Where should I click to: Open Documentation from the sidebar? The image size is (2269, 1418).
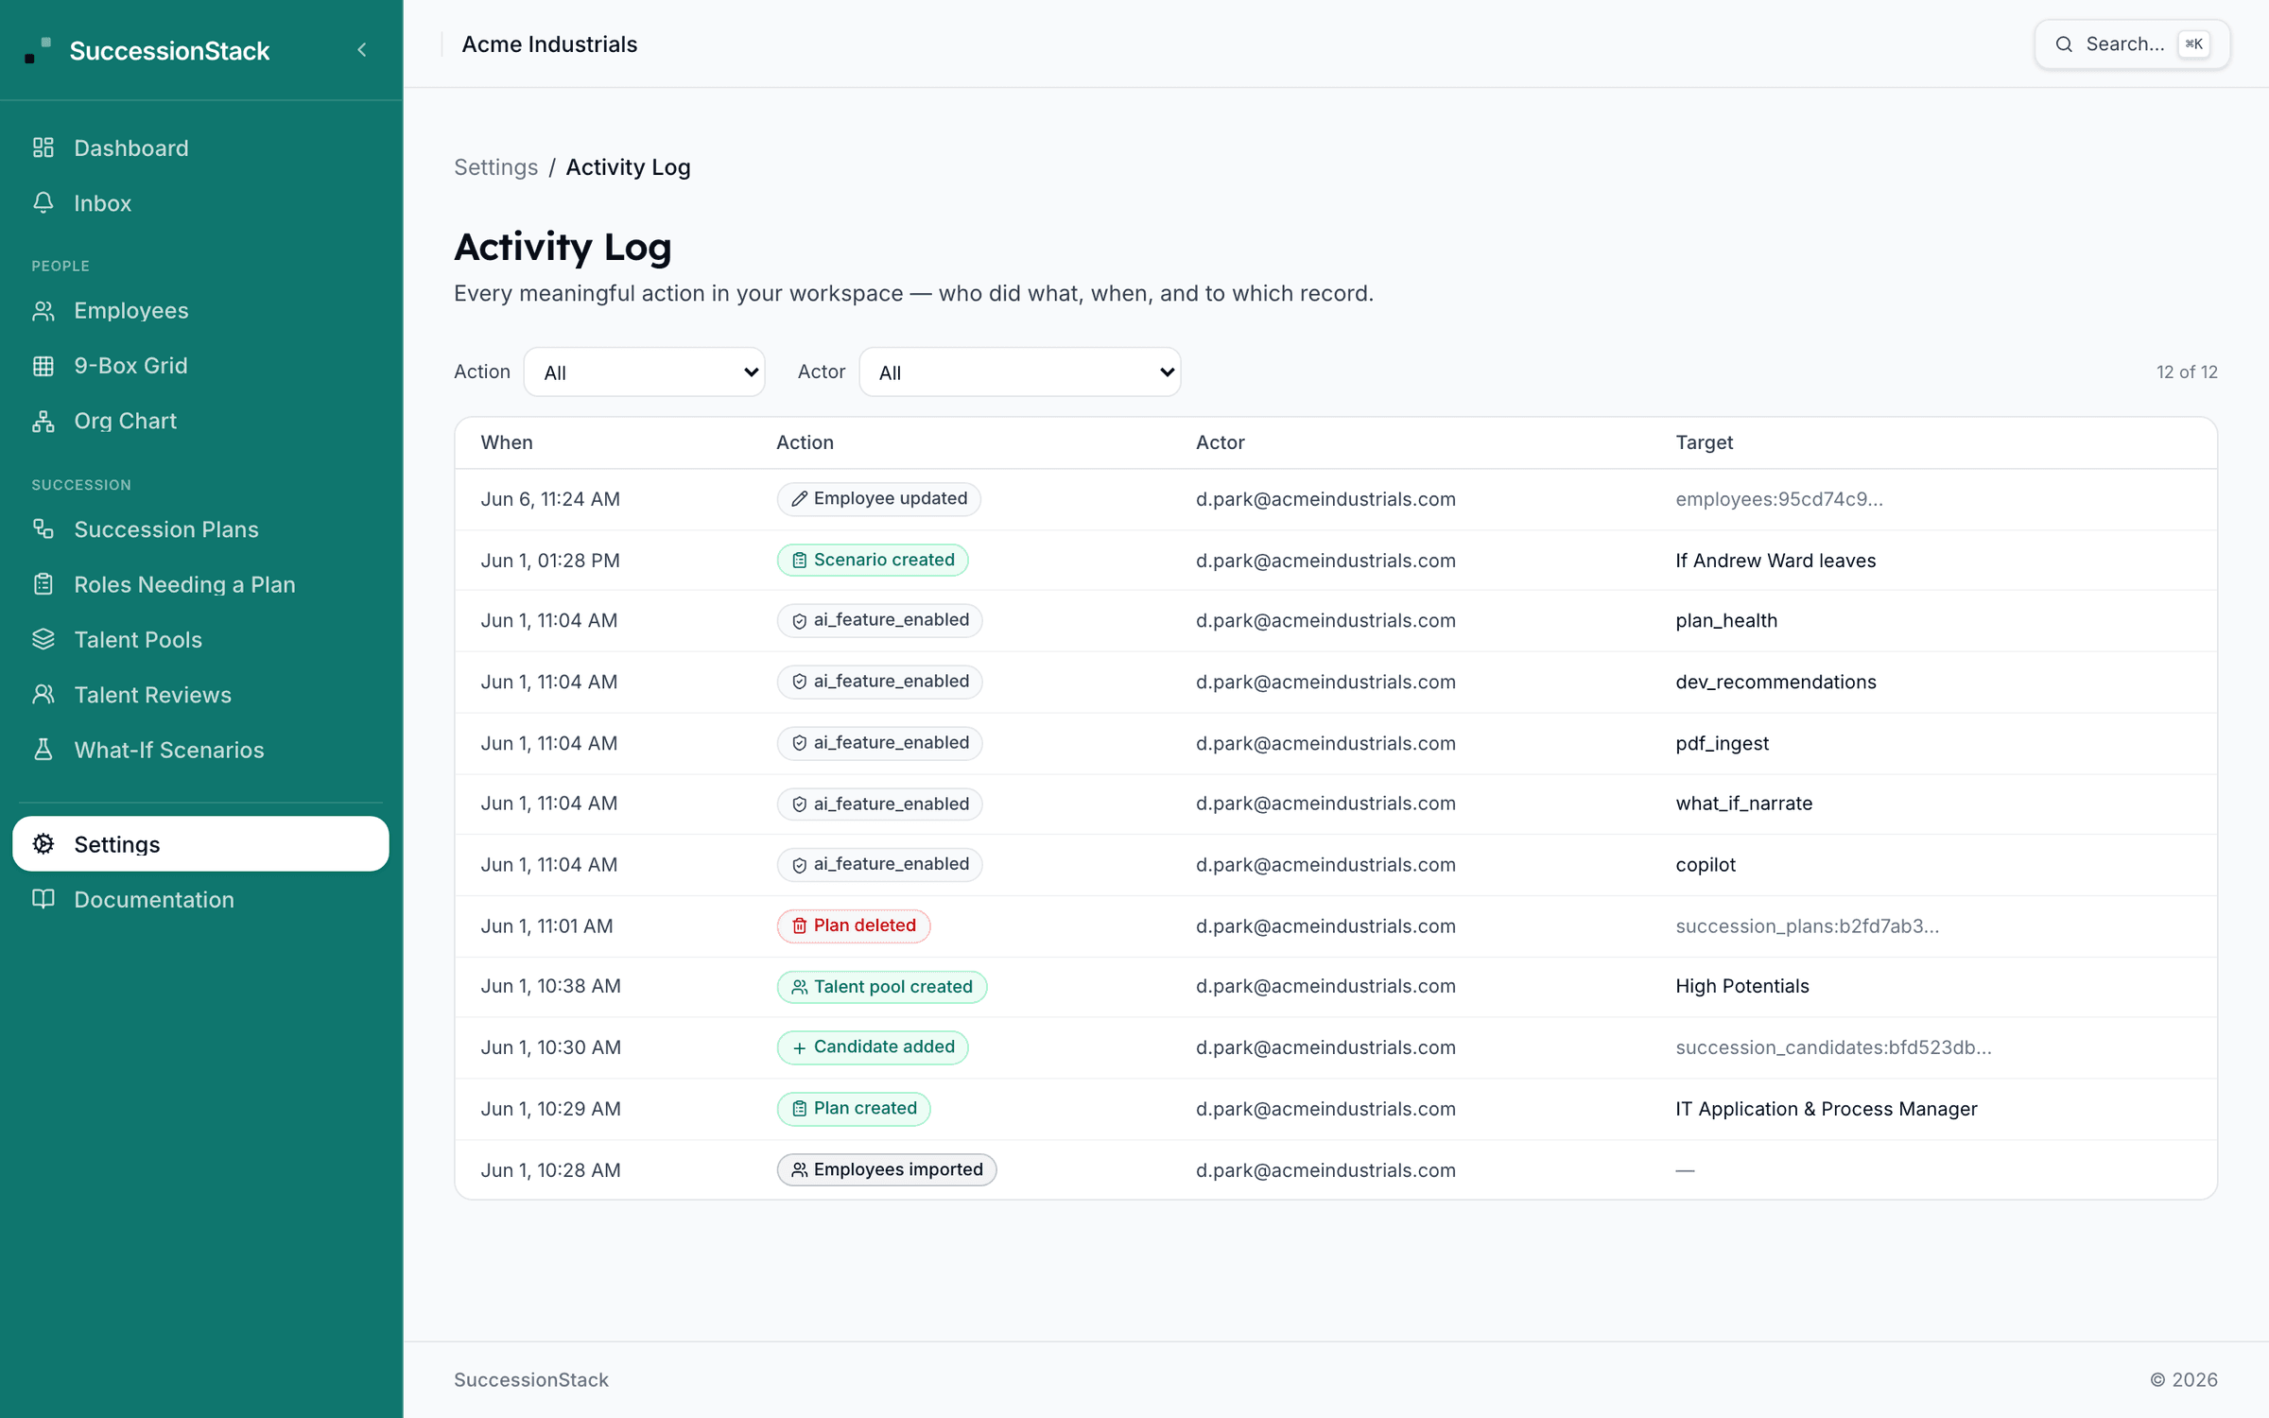200,899
